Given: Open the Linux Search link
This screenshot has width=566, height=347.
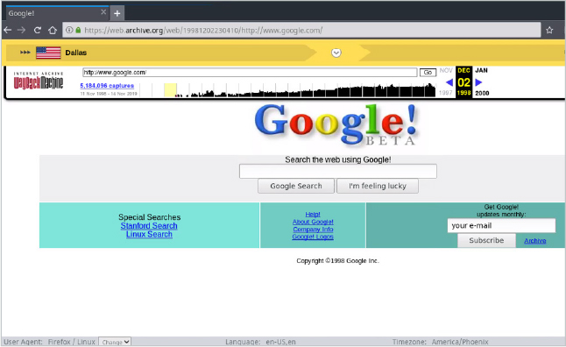Looking at the screenshot, I should tap(149, 234).
